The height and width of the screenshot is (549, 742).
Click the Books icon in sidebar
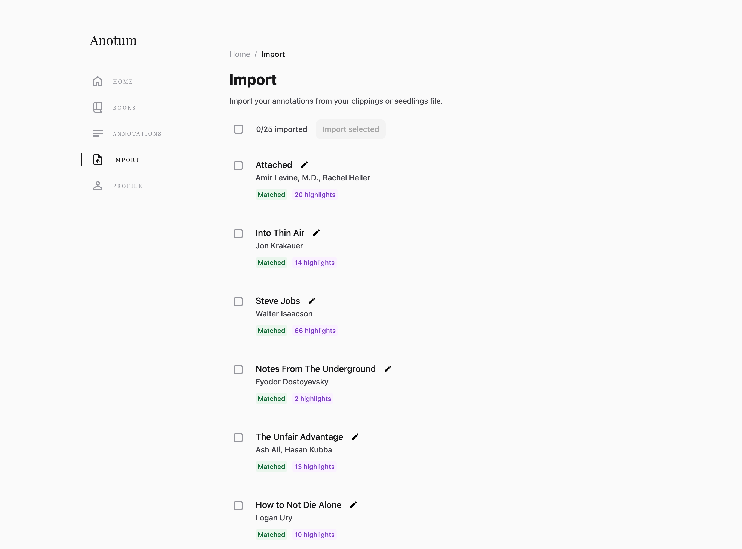tap(97, 107)
